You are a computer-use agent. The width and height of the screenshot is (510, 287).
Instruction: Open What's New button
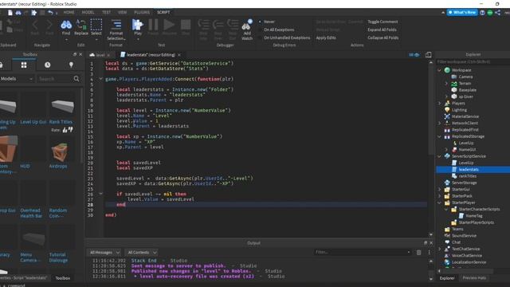tap(462, 13)
